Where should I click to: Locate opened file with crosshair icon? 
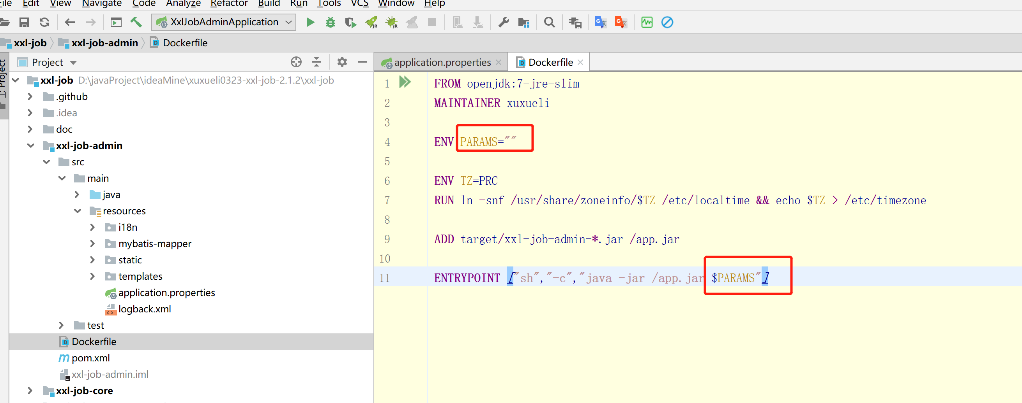[x=296, y=62]
